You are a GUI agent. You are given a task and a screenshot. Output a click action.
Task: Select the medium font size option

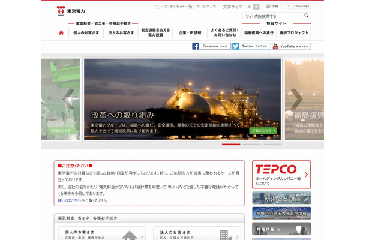pyautogui.click(x=256, y=7)
